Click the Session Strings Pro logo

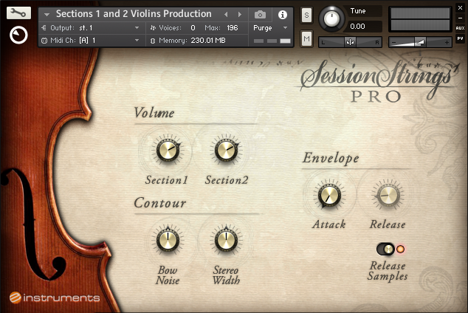[379, 80]
